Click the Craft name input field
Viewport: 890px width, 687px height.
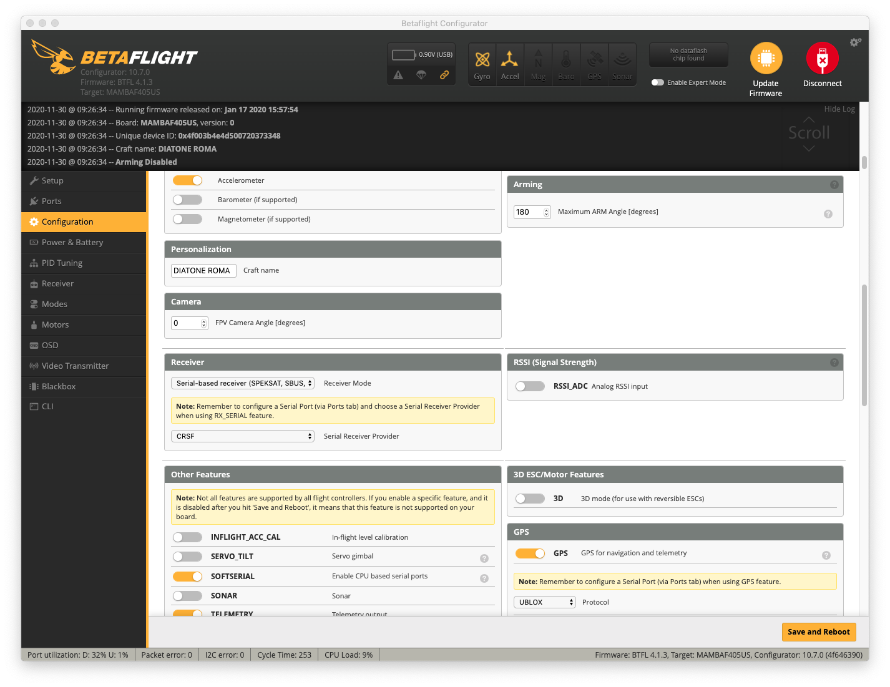click(203, 271)
